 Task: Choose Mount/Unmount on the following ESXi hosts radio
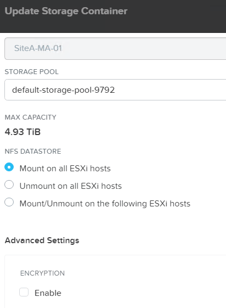tap(9, 203)
